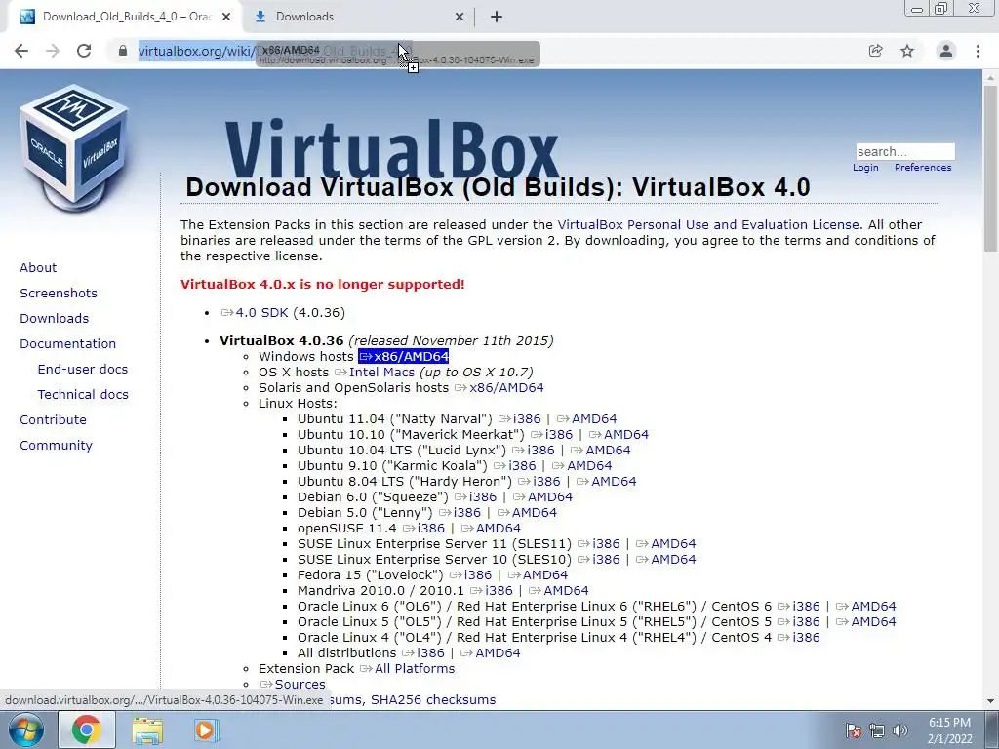Open the Login link
This screenshot has width=999, height=749.
point(865,168)
